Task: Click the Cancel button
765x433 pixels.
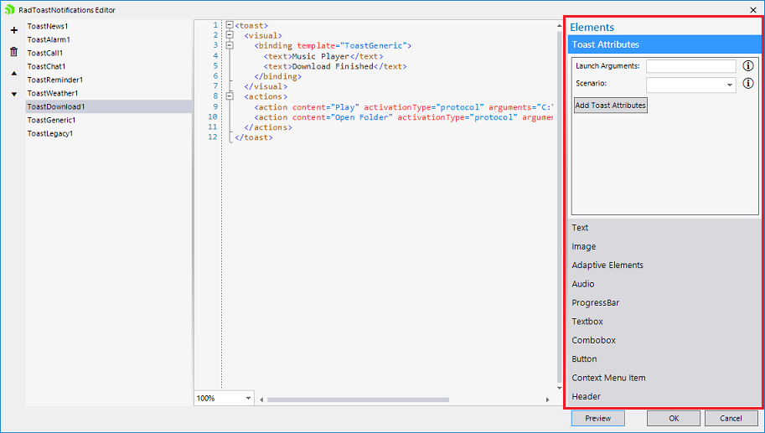Action: [x=731, y=419]
